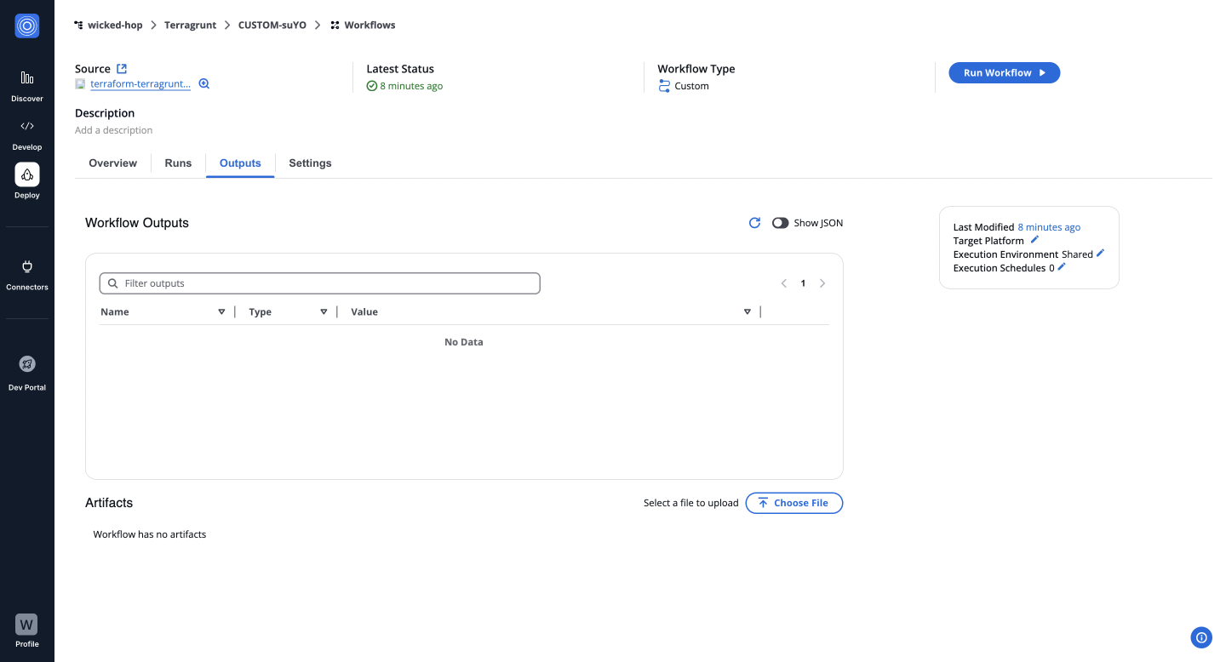Screen dimensions: 1226x662
Task: Toggle the Show JSON switch
Action: [x=780, y=223]
